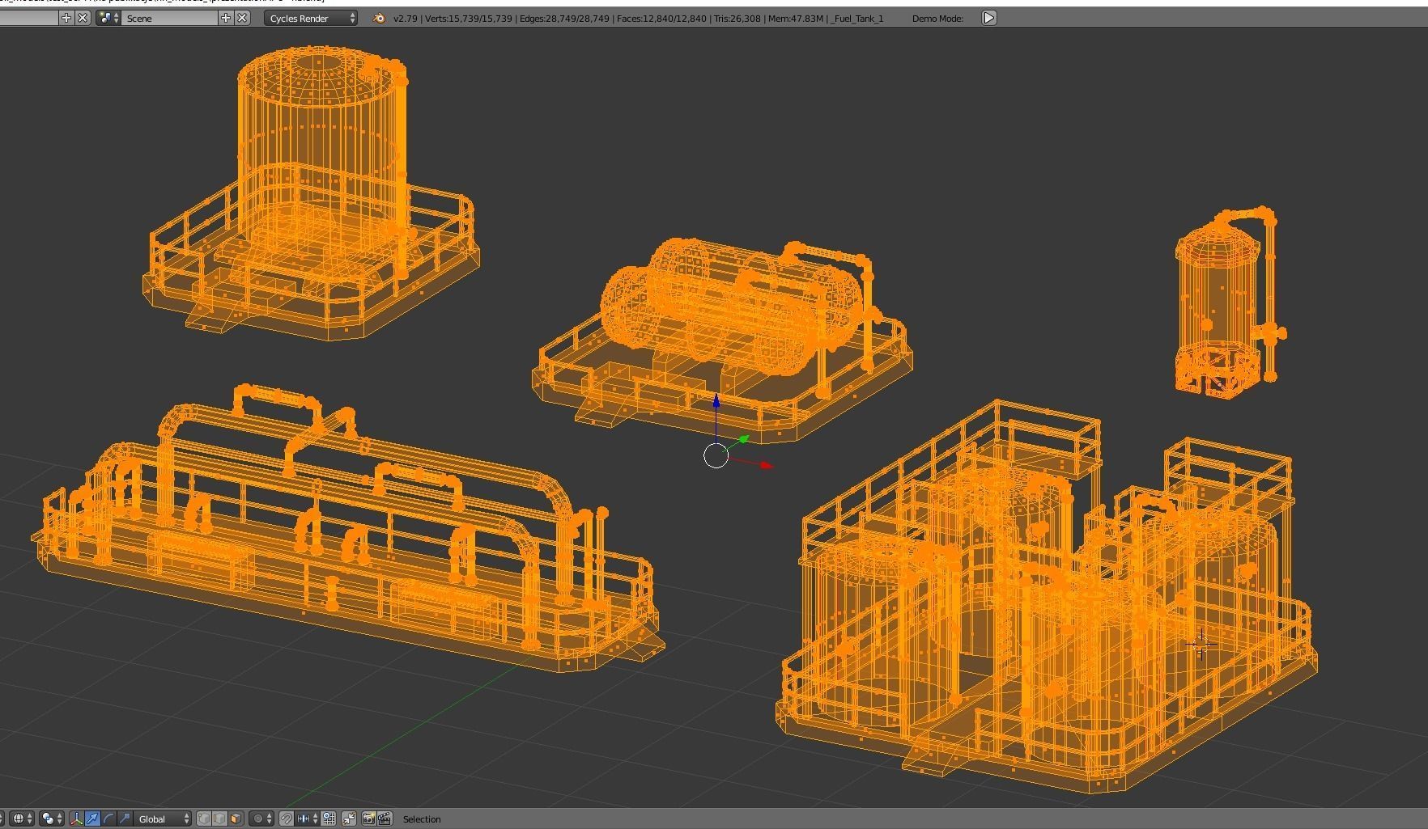Start Demo Mode with the play button

point(989,18)
